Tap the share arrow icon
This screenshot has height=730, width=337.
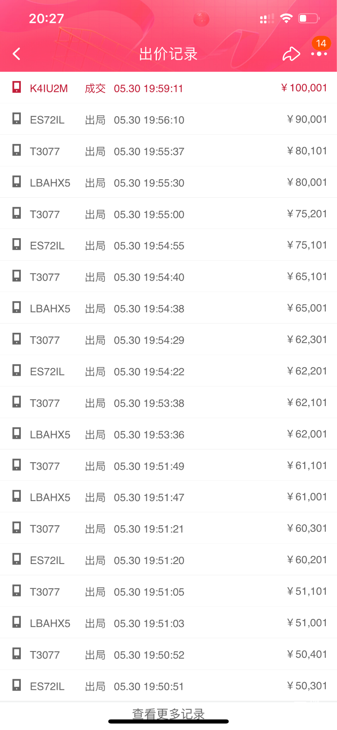pos(291,54)
